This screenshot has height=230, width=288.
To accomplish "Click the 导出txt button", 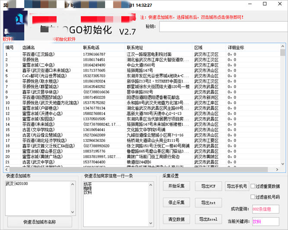I will coord(208,203).
